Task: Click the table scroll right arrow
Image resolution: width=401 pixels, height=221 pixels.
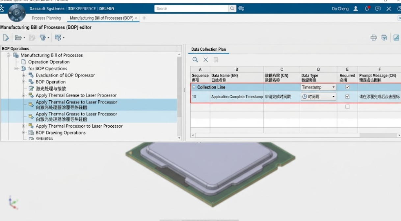Action: tap(399, 135)
